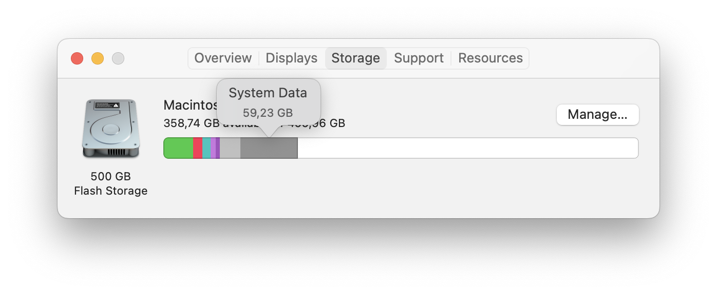Open the Resources tab
Screen dimensions: 717x294
[x=490, y=58]
